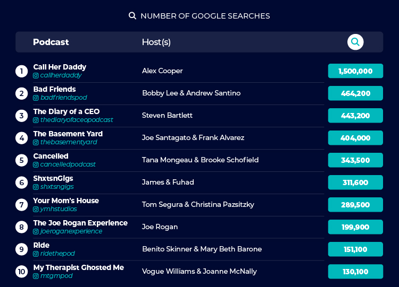Image resolution: width=399 pixels, height=287 pixels.
Task: Click Instagram icon next to shxtsngigs
Action: tap(36, 187)
